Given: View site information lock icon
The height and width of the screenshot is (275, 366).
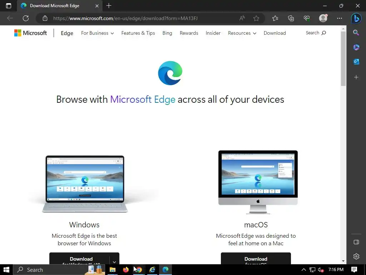Looking at the screenshot, I should (x=45, y=18).
